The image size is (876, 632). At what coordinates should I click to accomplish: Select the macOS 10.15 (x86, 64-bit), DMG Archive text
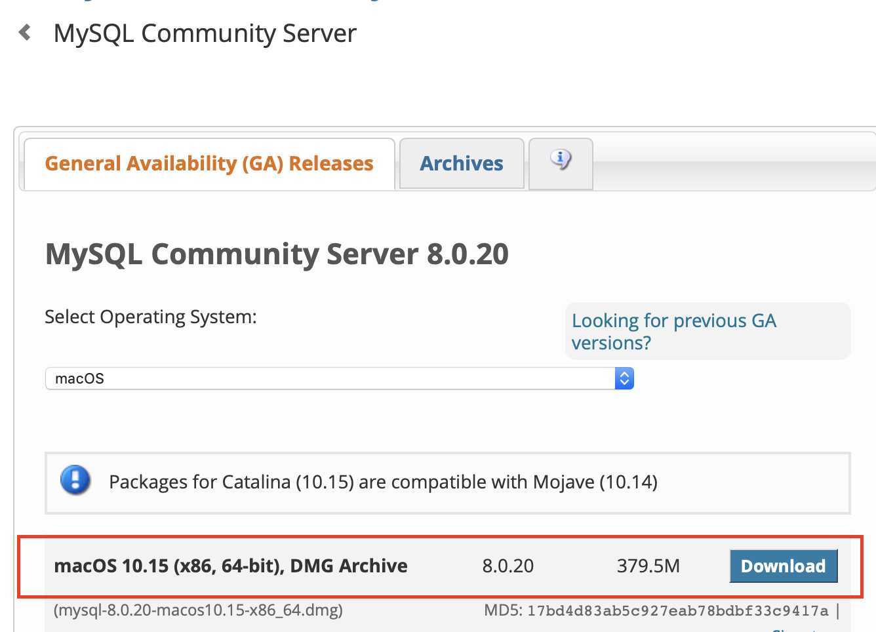click(231, 566)
